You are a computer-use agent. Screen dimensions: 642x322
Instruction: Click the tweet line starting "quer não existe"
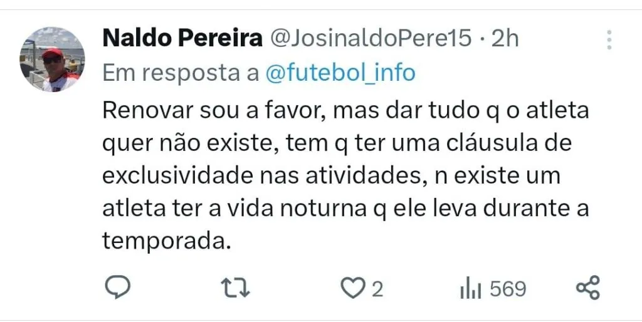tap(337, 143)
